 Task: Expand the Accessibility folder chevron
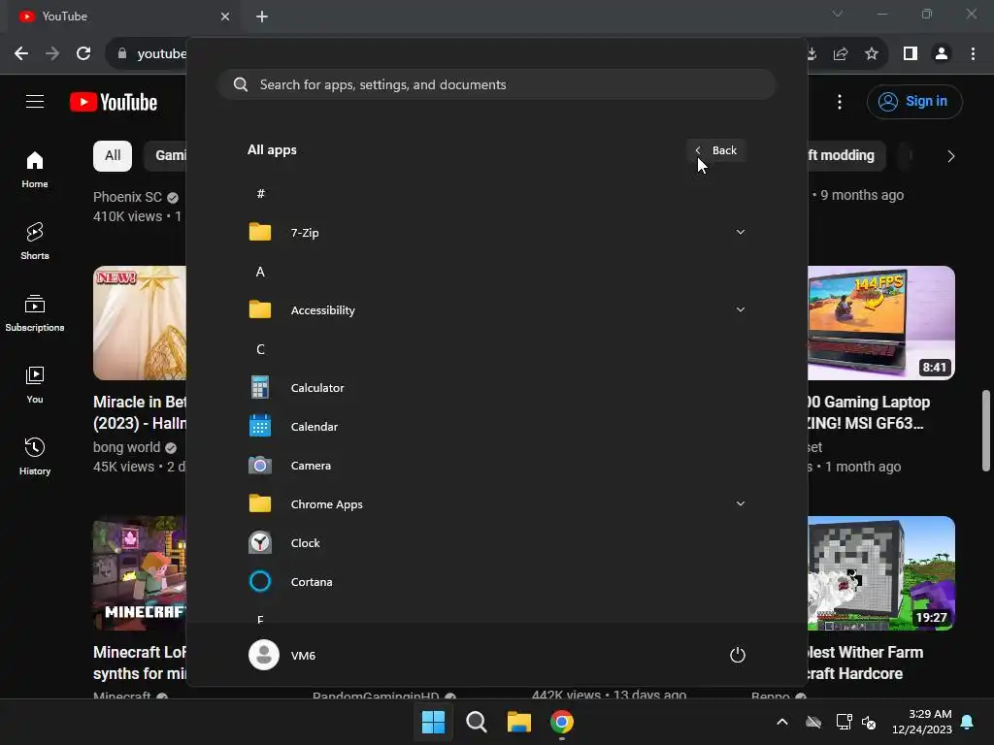tap(740, 309)
